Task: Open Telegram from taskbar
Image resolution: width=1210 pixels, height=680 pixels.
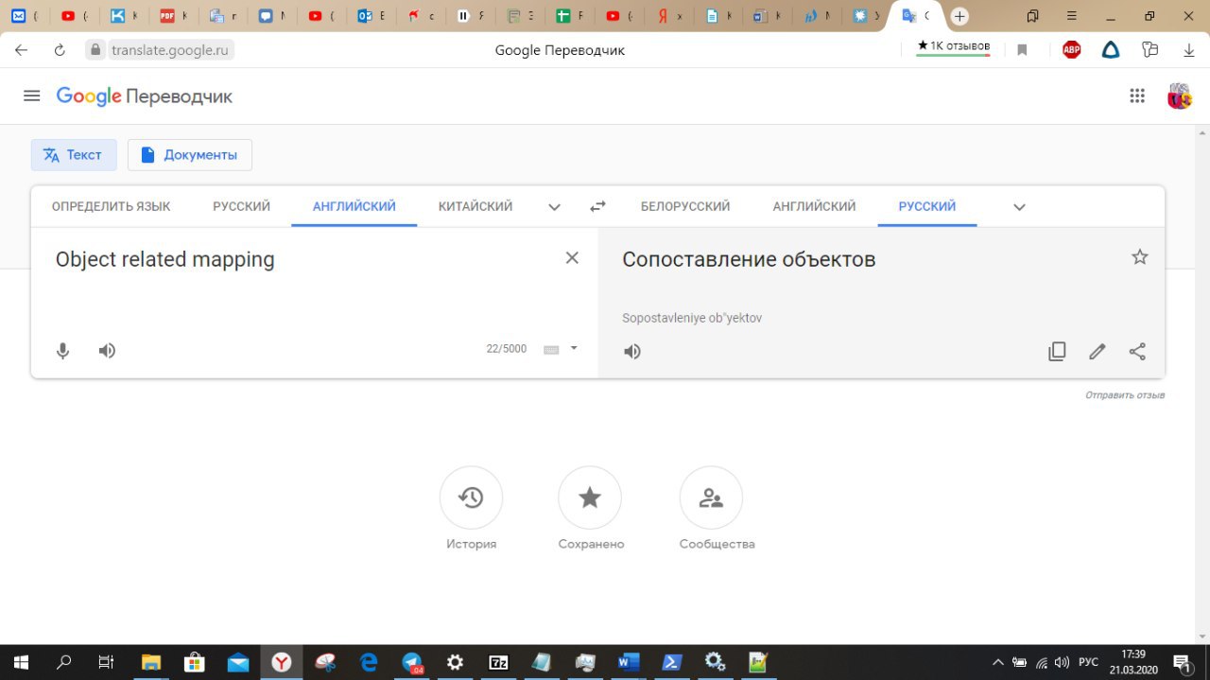Action: [412, 662]
